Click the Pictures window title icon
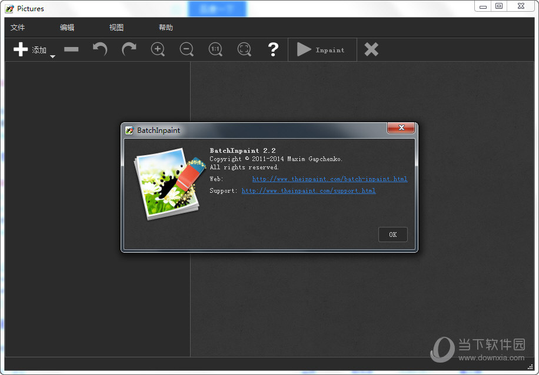539x375 pixels. (x=9, y=9)
